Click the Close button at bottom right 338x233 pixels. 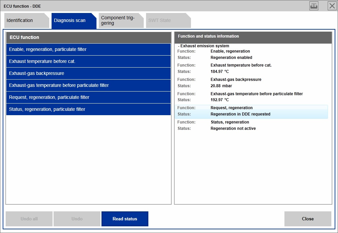tap(308, 219)
